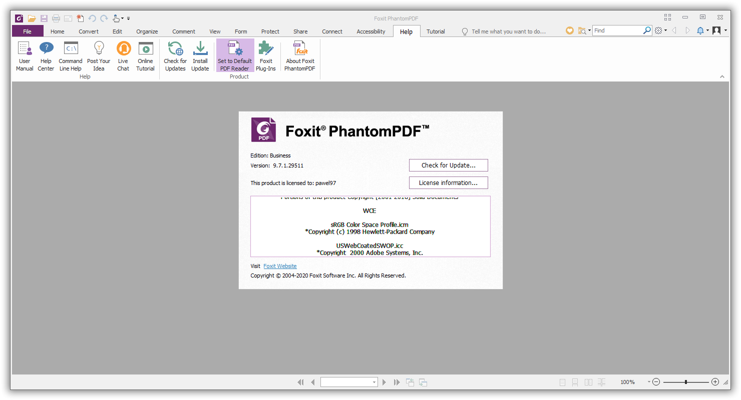Viewport: 741px width, 400px height.
Task: Start a Live Chat session
Action: click(123, 56)
